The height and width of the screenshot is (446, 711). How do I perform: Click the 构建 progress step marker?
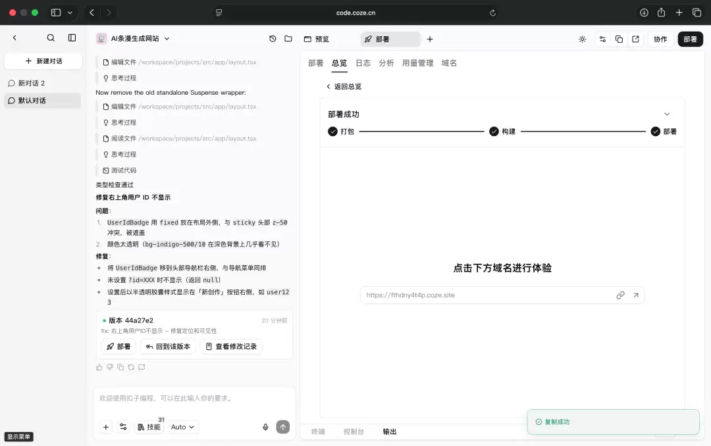(494, 132)
